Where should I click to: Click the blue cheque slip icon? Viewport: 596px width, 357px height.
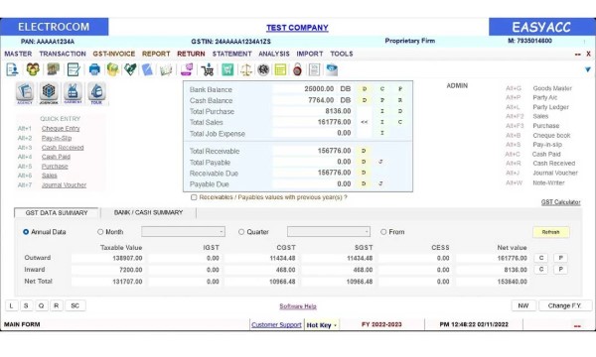click(x=147, y=69)
